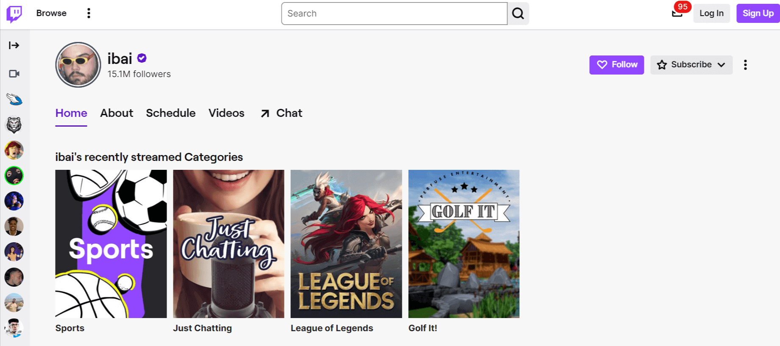Click the Log In button

[x=711, y=13]
